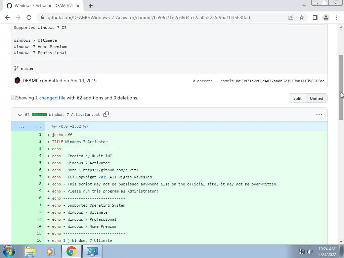344x258 pixels.
Task: Open the 1 changed file link
Action: 50,98
